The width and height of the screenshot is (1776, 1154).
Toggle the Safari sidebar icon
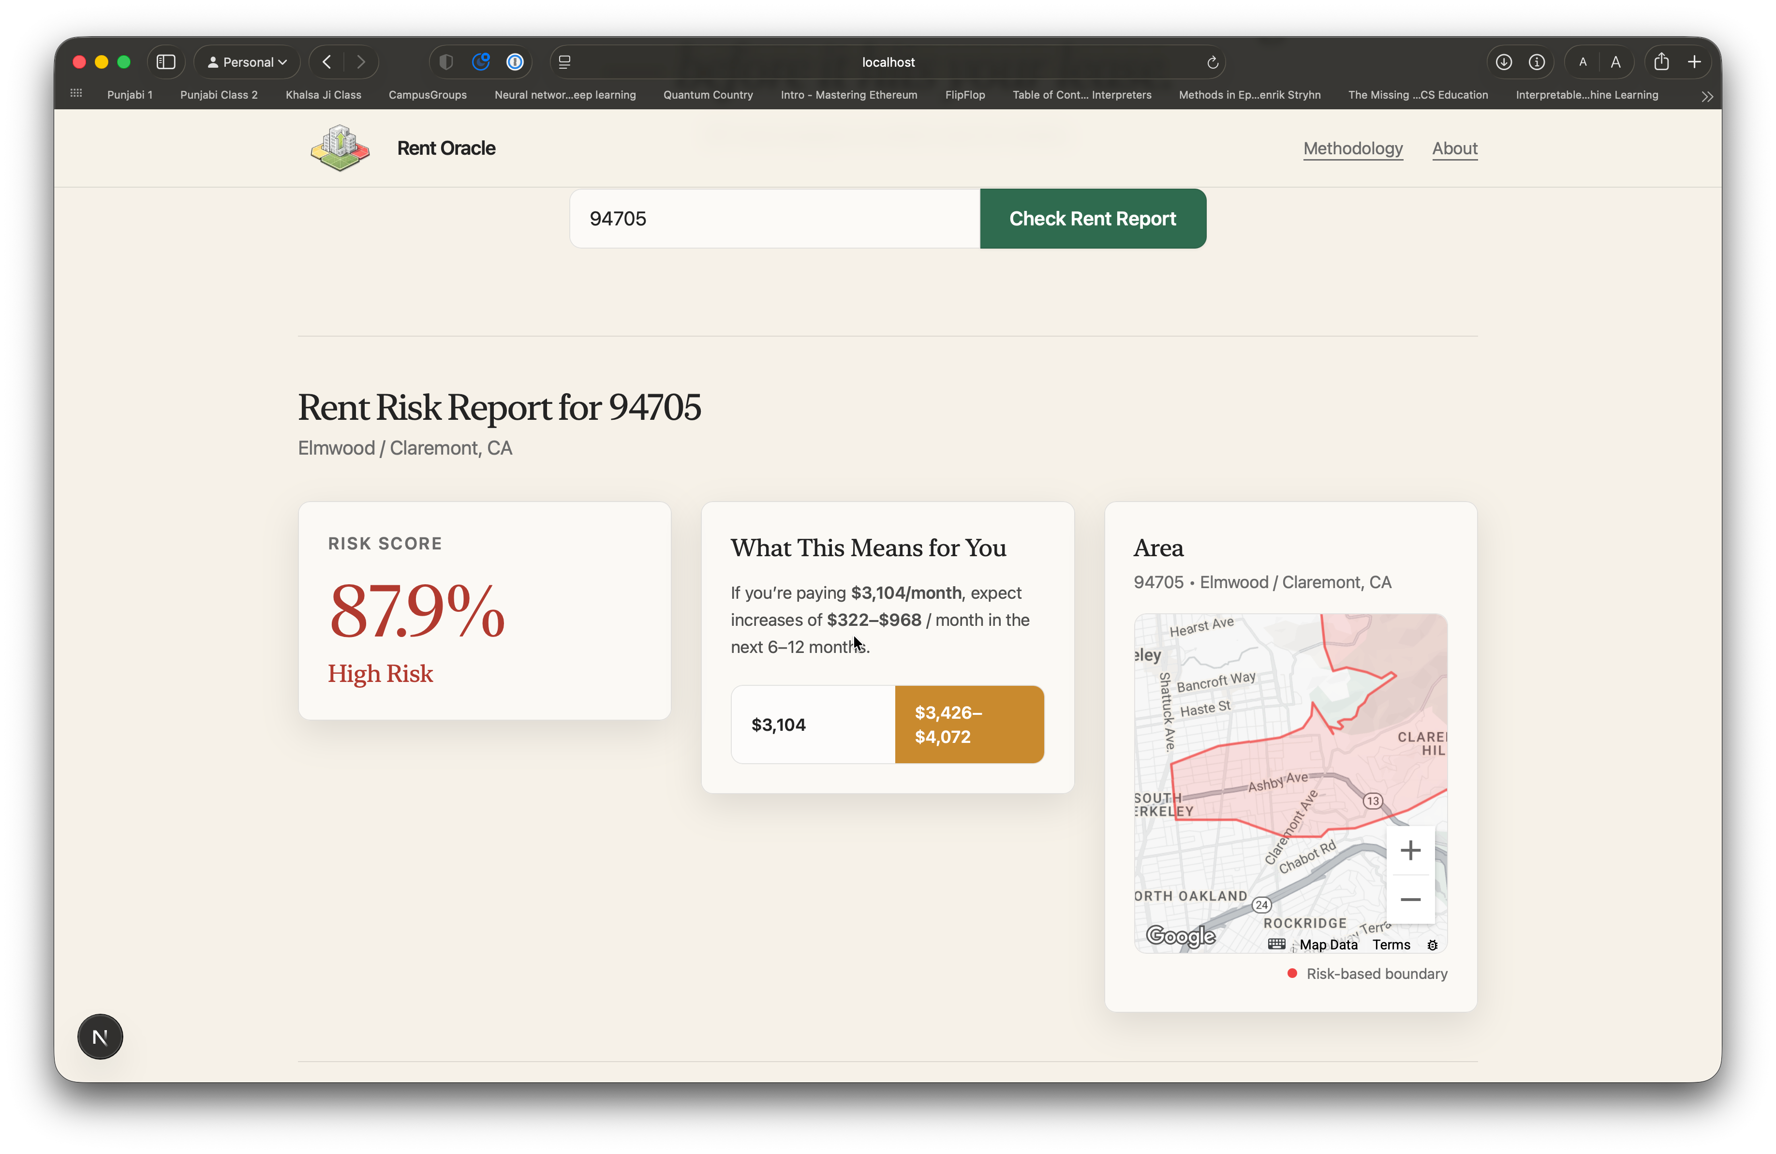pyautogui.click(x=166, y=62)
